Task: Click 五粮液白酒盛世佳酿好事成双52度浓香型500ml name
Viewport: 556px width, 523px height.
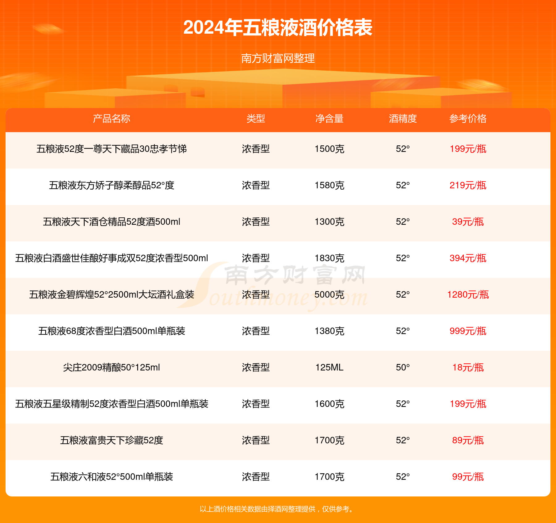Action: coord(112,258)
